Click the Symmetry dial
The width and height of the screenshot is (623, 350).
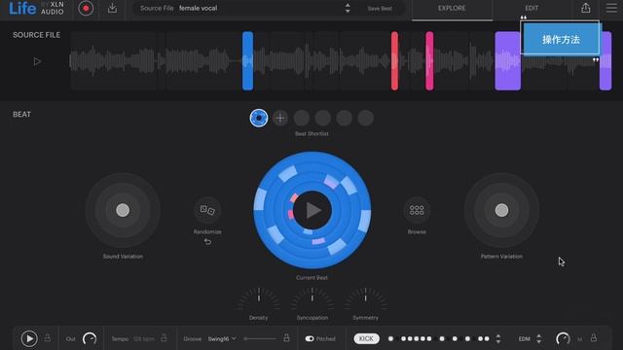(x=366, y=298)
